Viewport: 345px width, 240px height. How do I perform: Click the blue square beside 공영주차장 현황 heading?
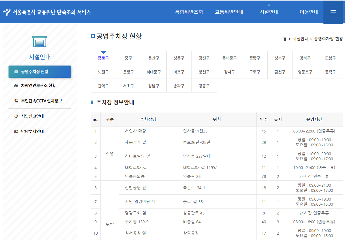[x=92, y=35]
